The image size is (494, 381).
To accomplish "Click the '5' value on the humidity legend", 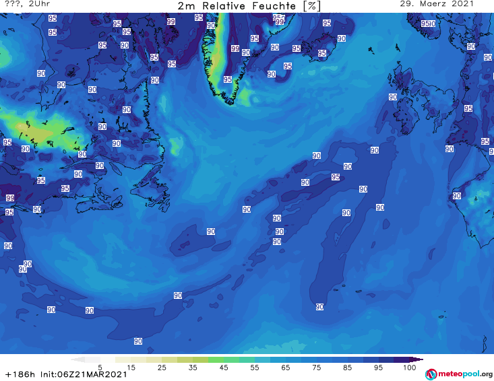I will pyautogui.click(x=100, y=368).
